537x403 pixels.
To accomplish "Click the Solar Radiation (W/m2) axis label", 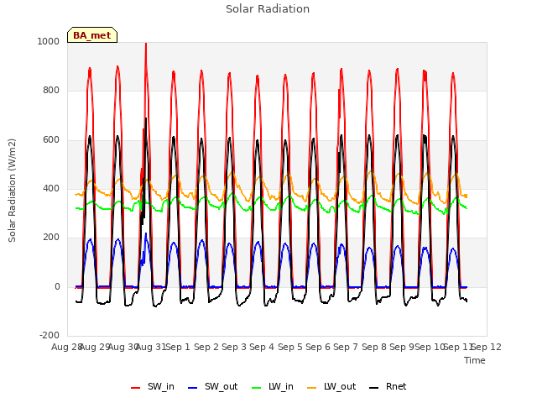I will [12, 191].
